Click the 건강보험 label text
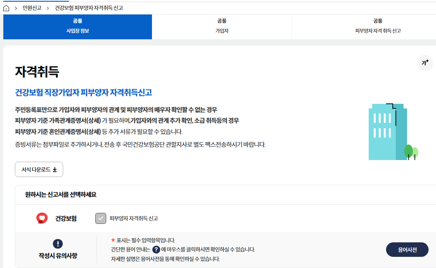This screenshot has height=268, width=436. click(66, 218)
